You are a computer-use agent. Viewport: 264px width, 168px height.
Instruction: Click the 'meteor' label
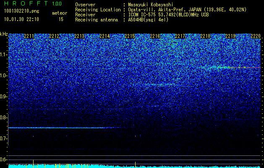tap(60, 13)
